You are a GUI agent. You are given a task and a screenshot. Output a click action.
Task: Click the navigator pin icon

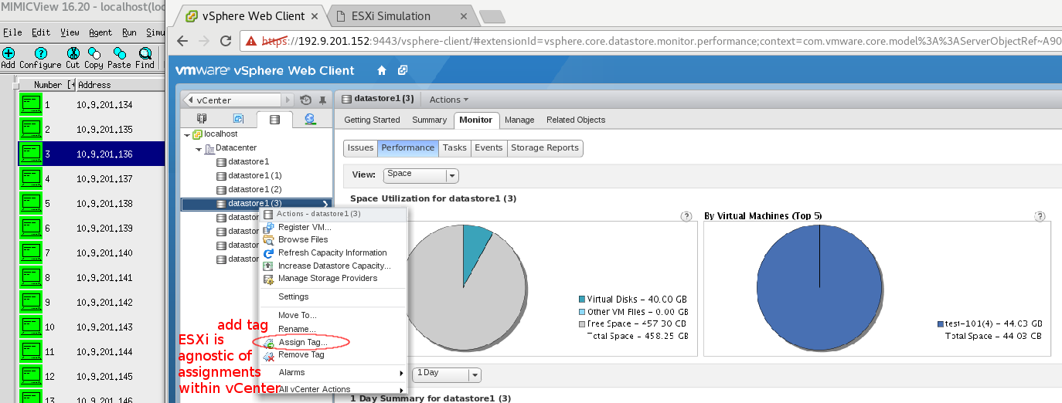(x=322, y=100)
